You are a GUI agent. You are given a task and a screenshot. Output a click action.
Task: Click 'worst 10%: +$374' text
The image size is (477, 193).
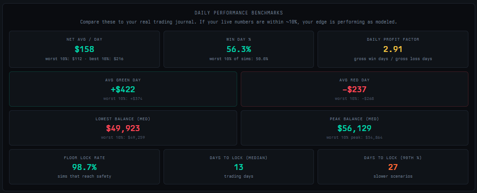pos(123,99)
